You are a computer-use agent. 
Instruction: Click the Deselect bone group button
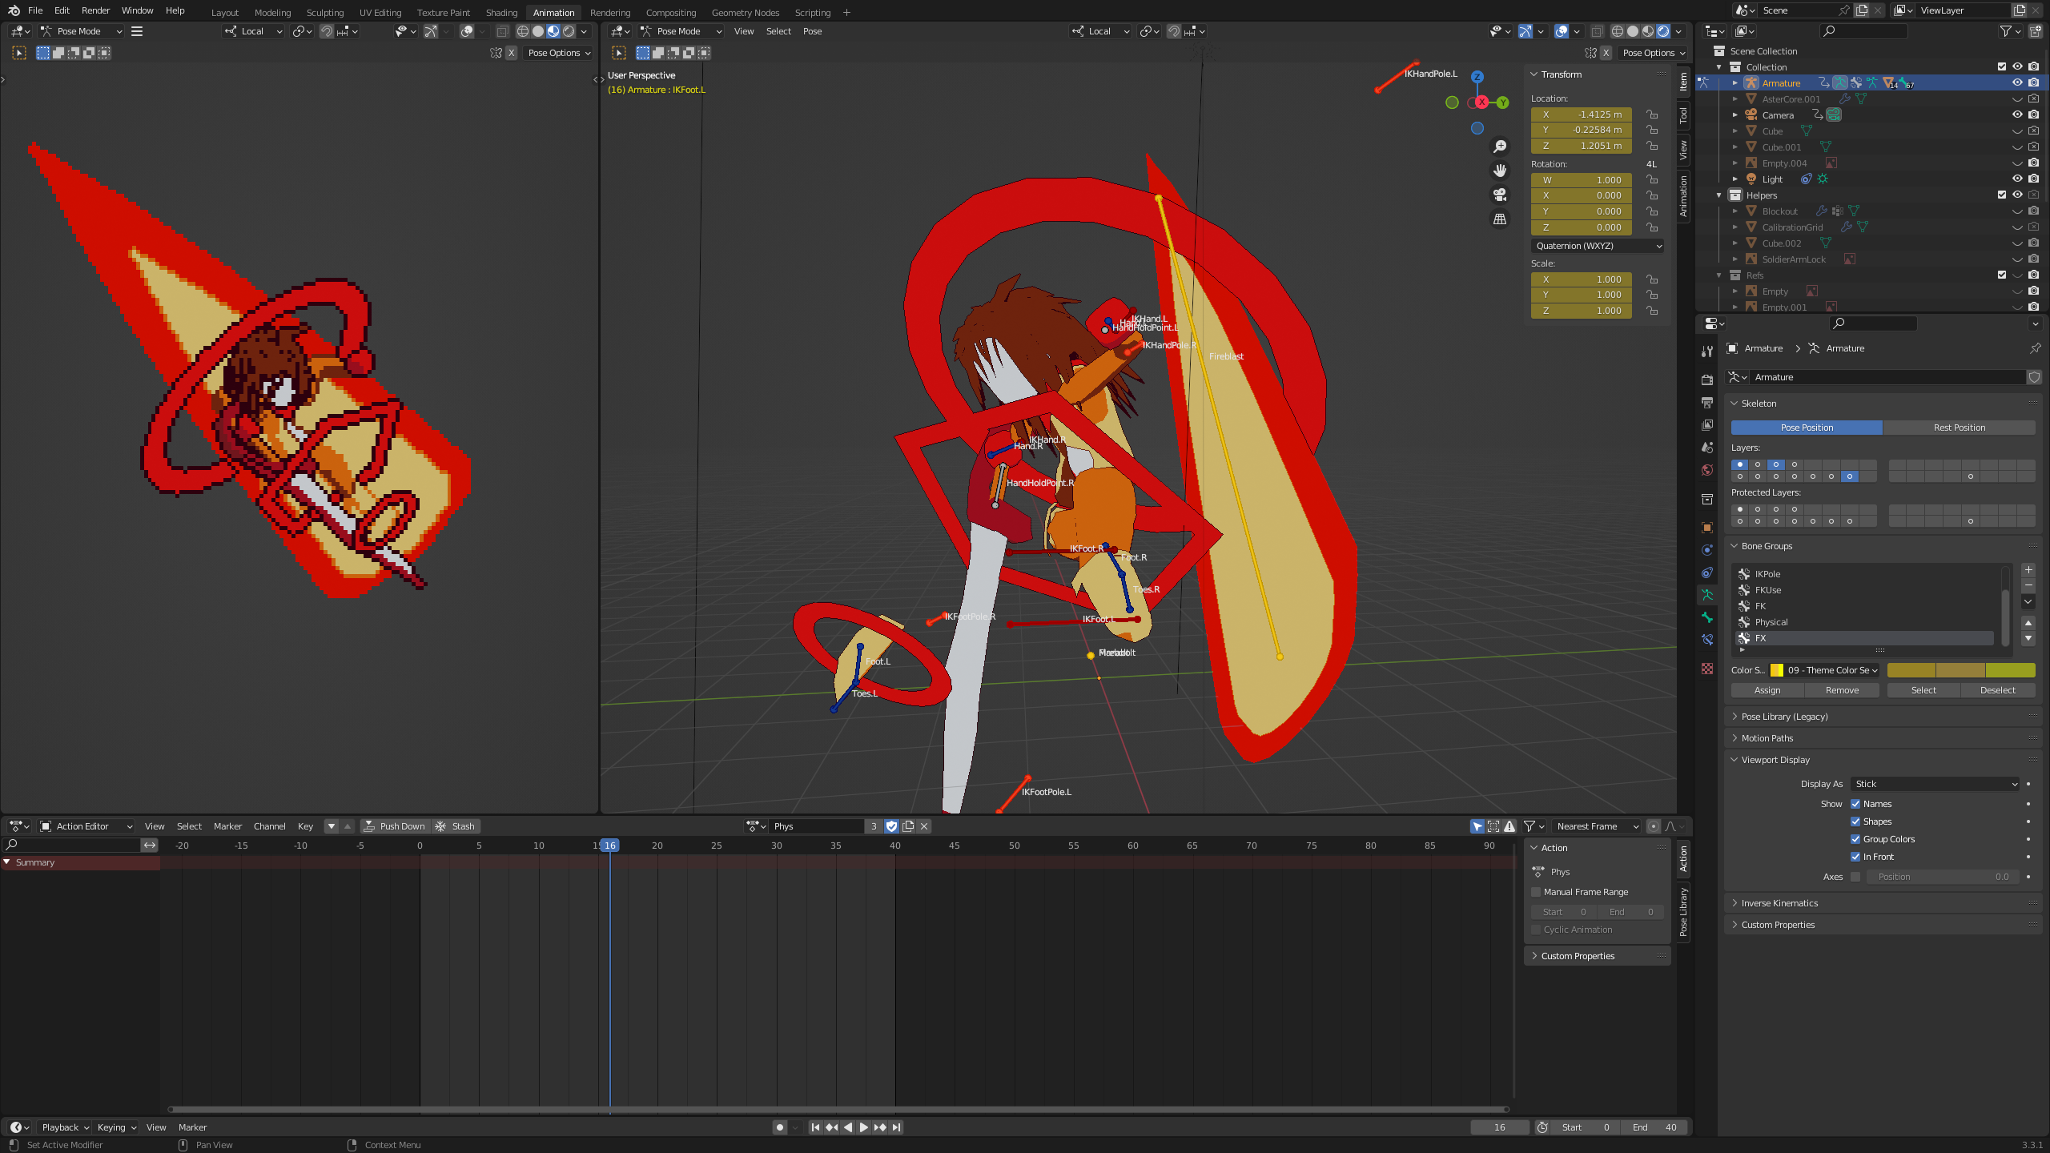1997,690
